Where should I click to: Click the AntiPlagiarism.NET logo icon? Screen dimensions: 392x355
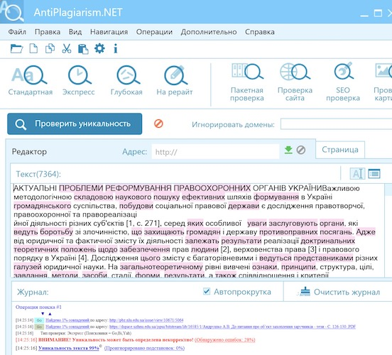[x=12, y=11]
